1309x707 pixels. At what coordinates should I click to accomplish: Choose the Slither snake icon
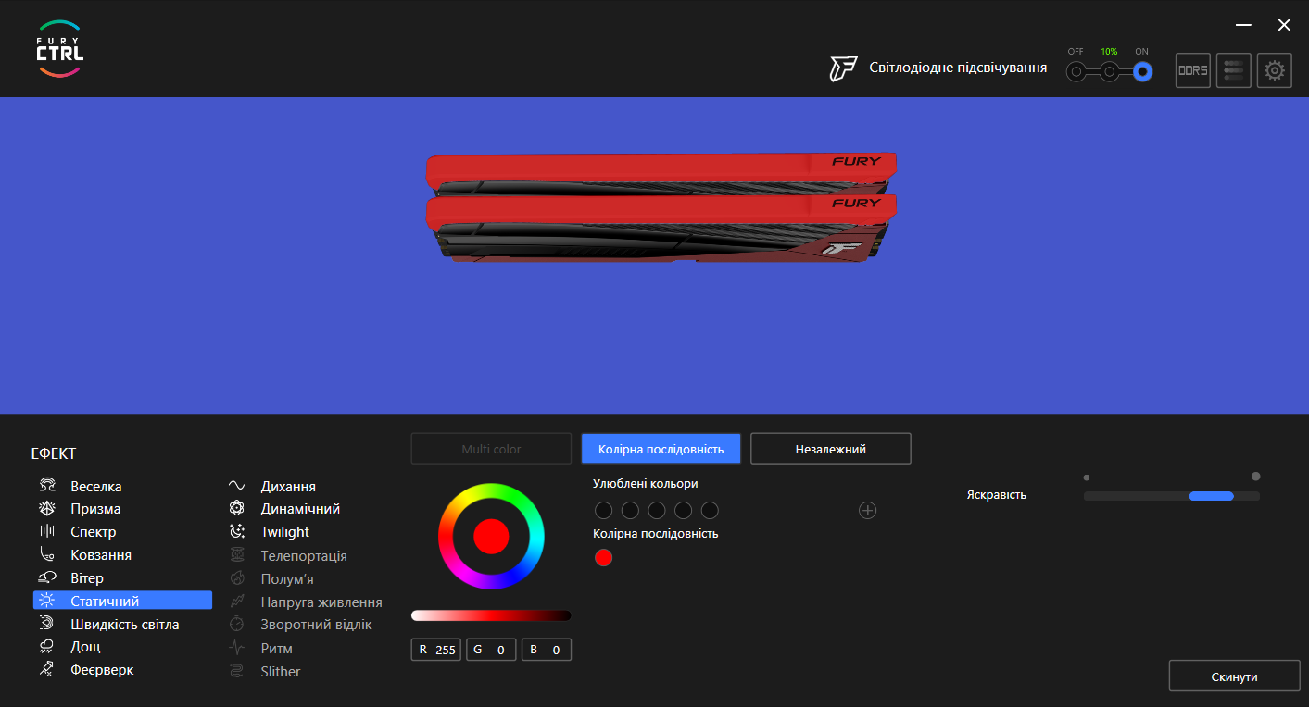click(x=237, y=671)
